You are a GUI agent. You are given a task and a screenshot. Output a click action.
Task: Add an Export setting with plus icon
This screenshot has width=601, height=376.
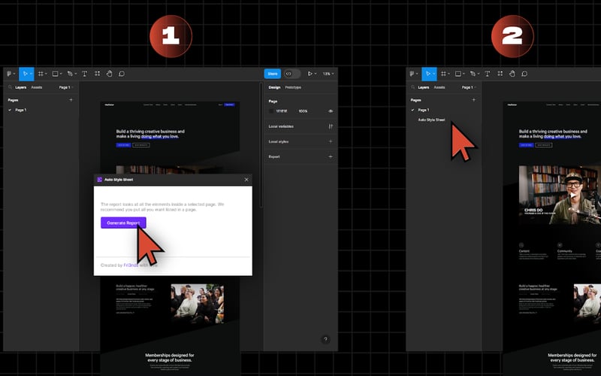[331, 156]
